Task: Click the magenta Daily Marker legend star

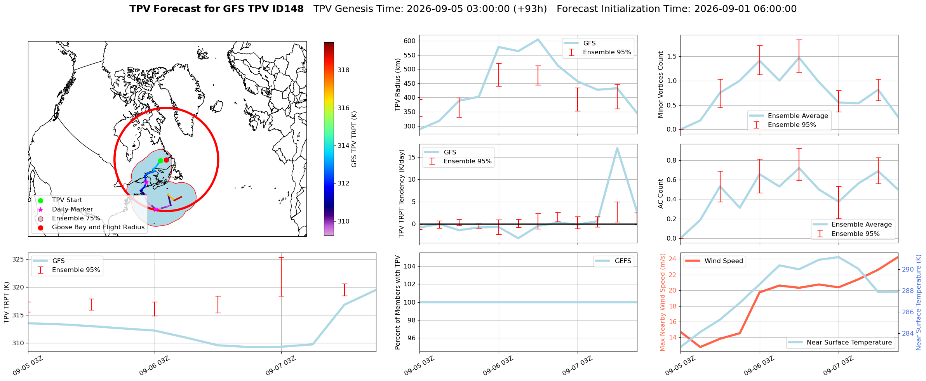Action: click(40, 210)
